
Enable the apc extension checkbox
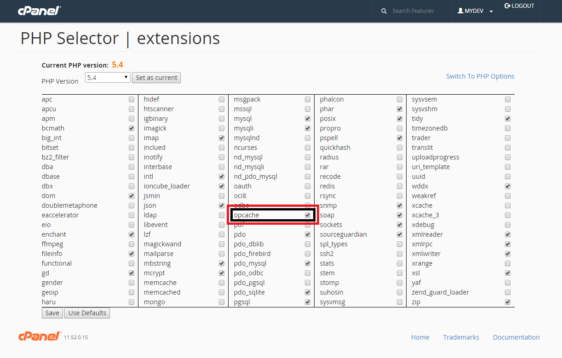pos(132,99)
